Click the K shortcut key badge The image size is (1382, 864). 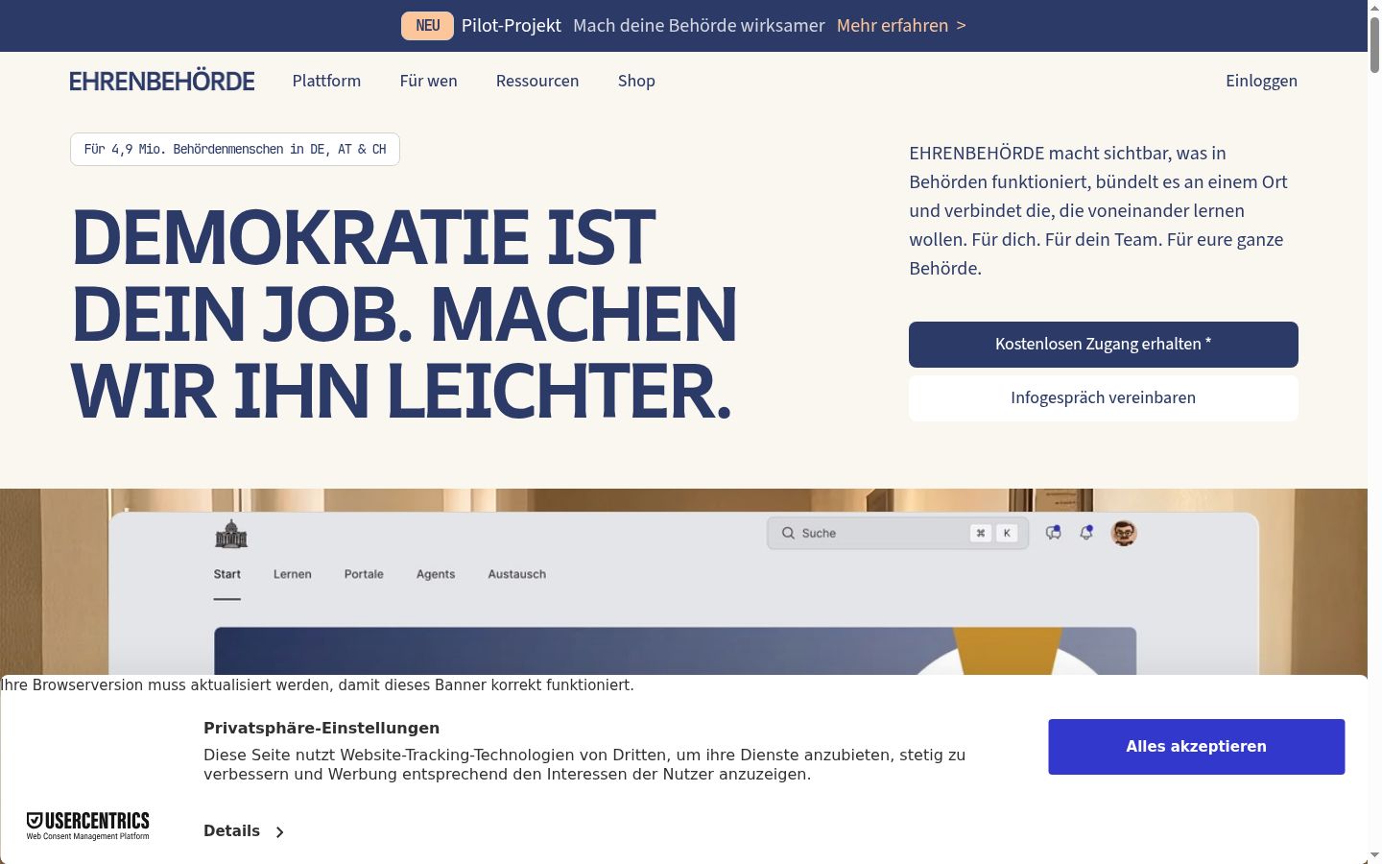tap(1007, 533)
